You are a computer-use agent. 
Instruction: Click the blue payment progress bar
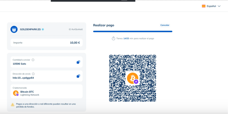(x=133, y=32)
